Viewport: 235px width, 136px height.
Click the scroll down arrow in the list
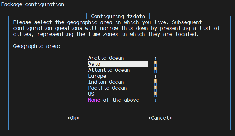(156, 100)
